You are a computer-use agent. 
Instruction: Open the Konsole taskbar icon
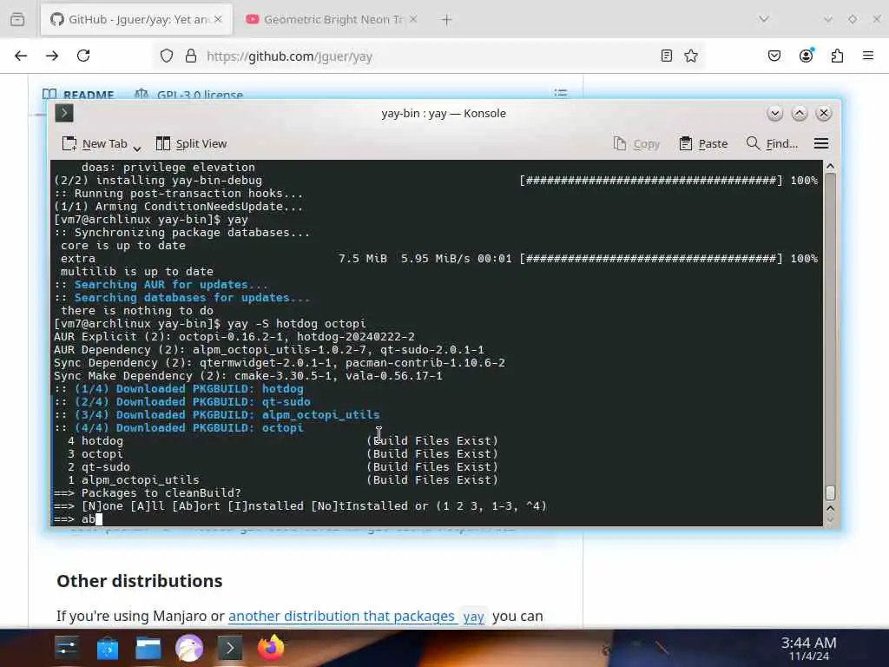(229, 648)
